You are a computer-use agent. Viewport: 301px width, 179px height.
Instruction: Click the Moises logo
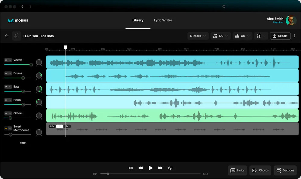click(x=18, y=20)
